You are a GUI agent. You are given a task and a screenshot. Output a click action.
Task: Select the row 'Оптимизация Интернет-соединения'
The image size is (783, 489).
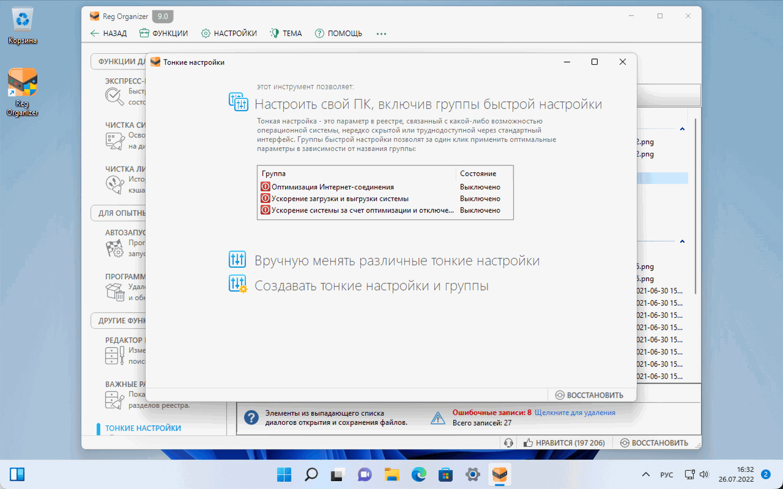pyautogui.click(x=385, y=187)
